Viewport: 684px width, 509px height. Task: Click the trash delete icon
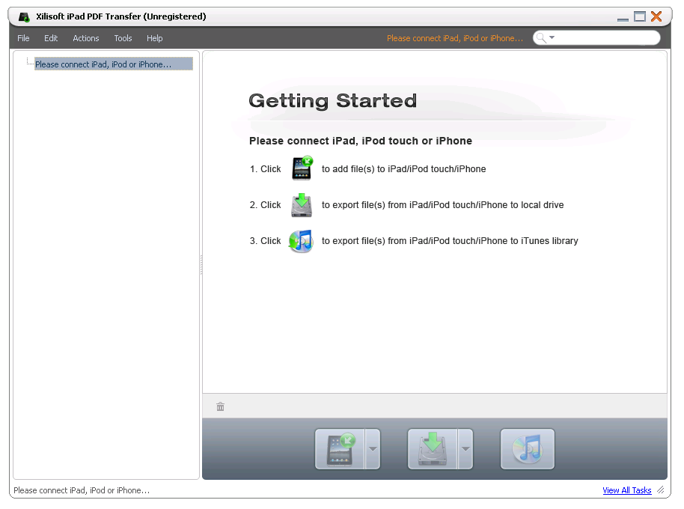click(x=220, y=407)
